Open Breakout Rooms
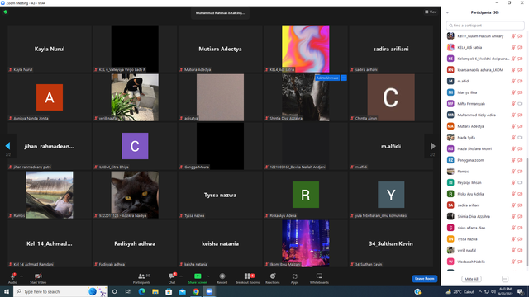Image resolution: width=529 pixels, height=297 pixels. point(247,278)
